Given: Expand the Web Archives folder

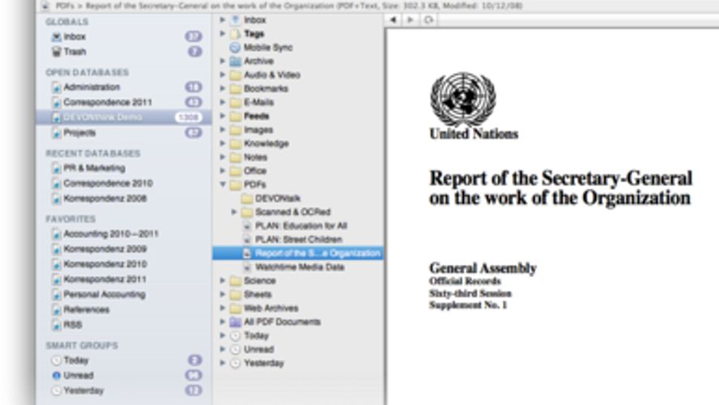Looking at the screenshot, I should pos(223,308).
